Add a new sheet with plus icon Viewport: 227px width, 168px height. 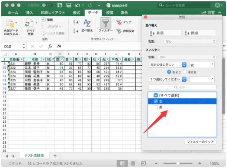(x=55, y=156)
